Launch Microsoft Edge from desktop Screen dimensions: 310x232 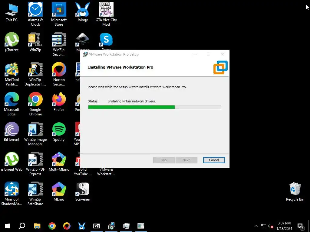12,104
